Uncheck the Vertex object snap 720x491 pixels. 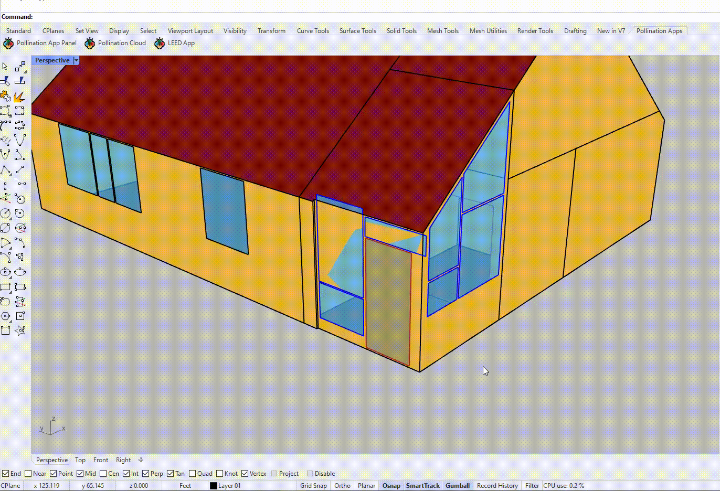coord(245,474)
